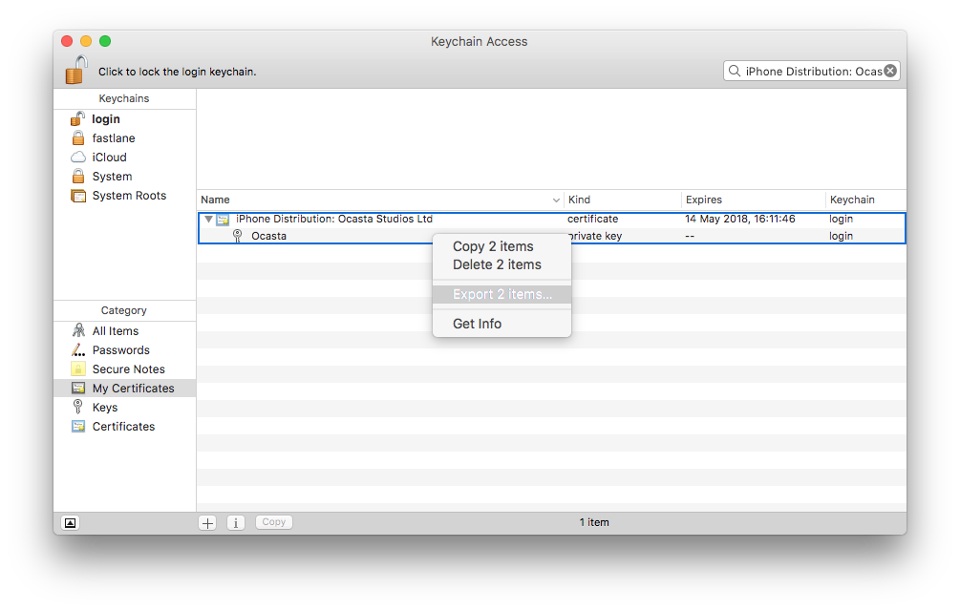The image size is (960, 611).
Task: Click the Keys category icon
Action: click(77, 407)
